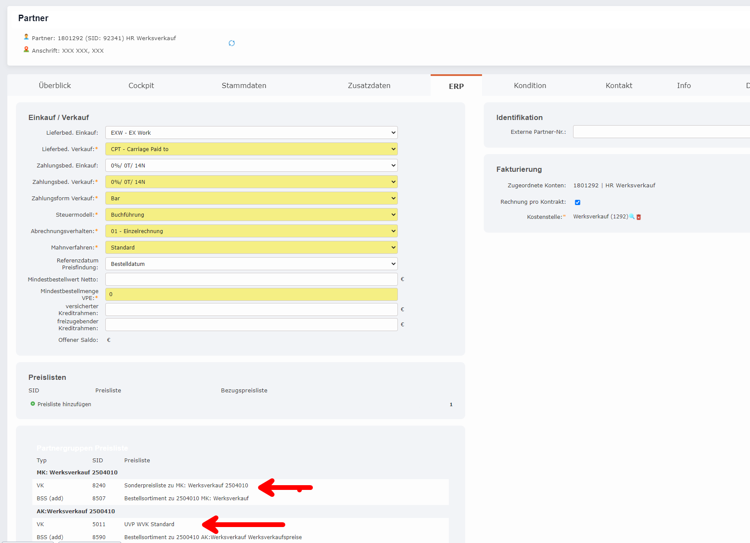Open the Sonderpreisliste zu MK Werksverkauf entry
The width and height of the screenshot is (750, 543).
point(186,485)
